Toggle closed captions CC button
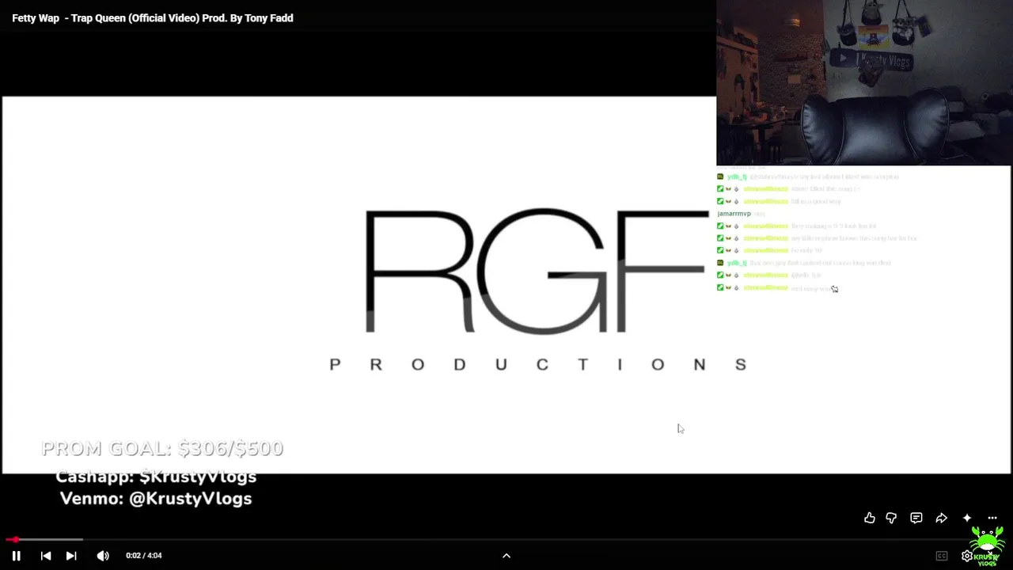Image resolution: width=1013 pixels, height=570 pixels. (x=942, y=556)
